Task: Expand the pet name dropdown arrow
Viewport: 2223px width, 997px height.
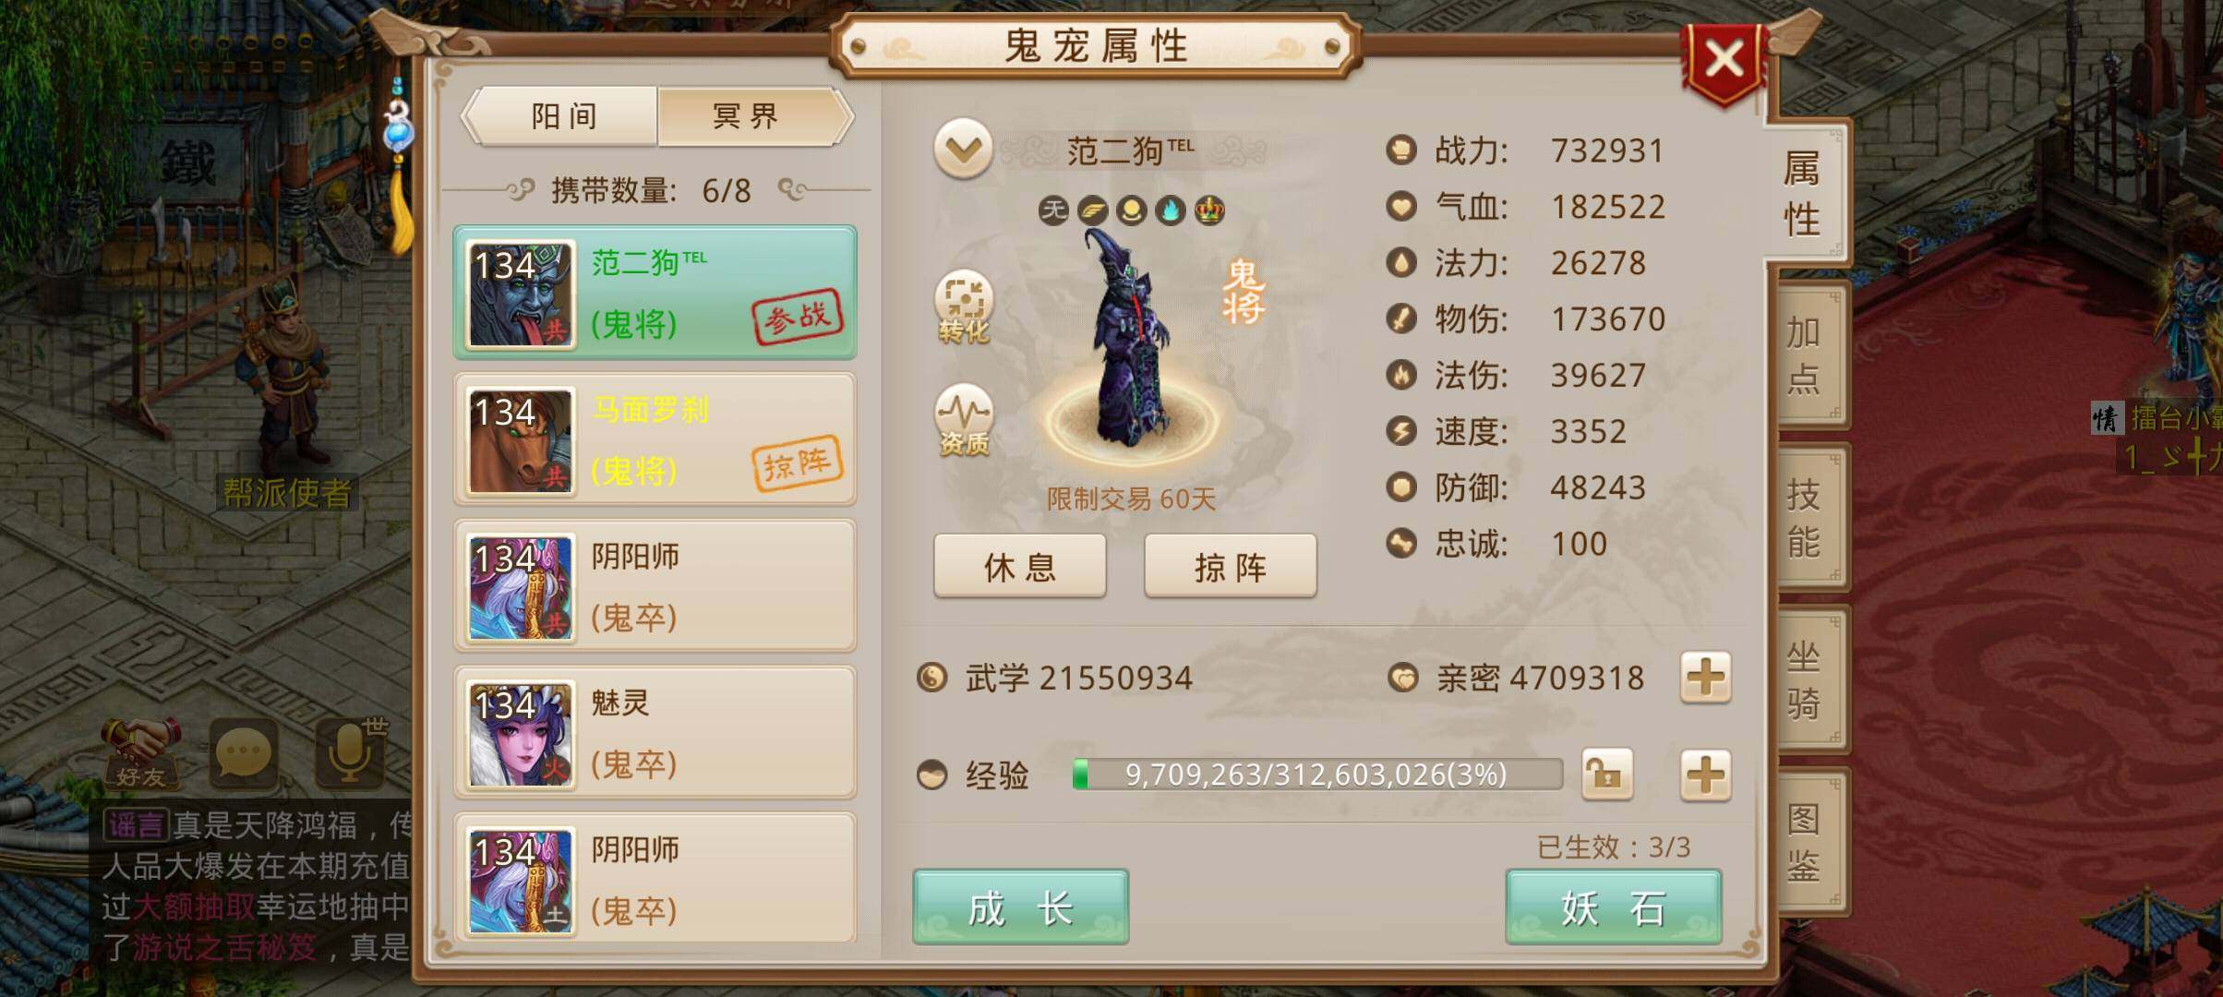Action: point(963,149)
